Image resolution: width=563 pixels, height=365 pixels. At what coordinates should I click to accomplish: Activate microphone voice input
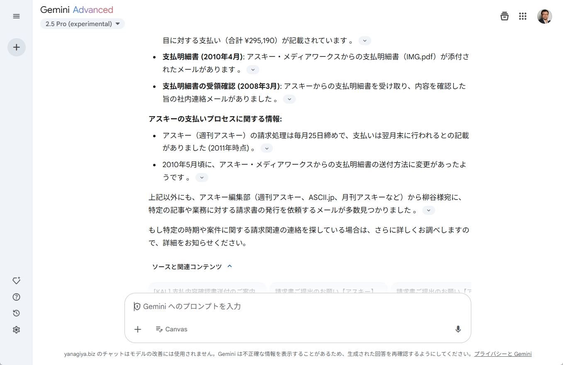coord(458,329)
